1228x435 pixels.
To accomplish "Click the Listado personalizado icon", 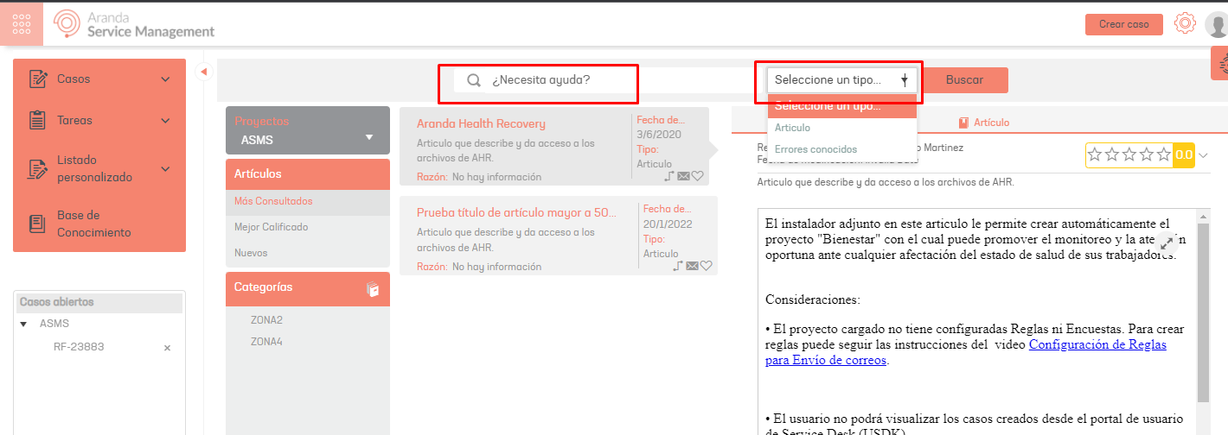I will 37,168.
